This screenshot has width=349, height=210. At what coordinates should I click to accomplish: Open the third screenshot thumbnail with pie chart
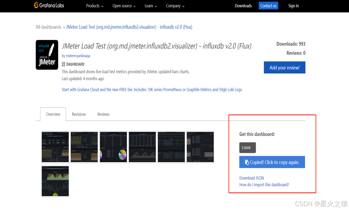pyautogui.click(x=113, y=147)
